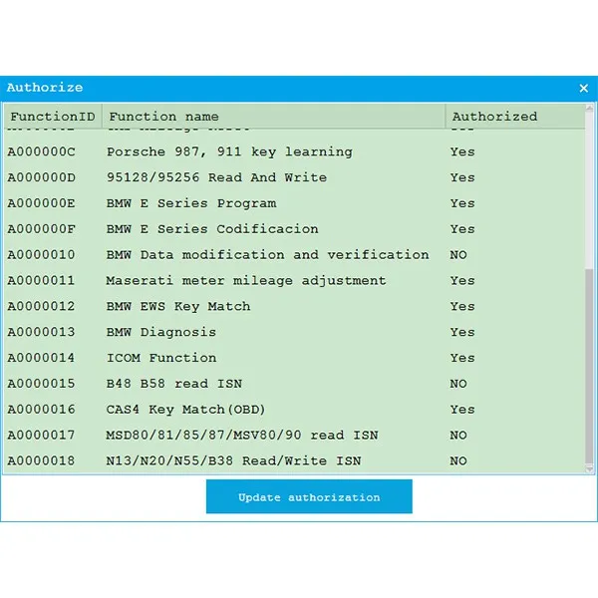598x598 pixels.
Task: Select 'BMW E Series Codificacion' entry
Action: click(212, 229)
